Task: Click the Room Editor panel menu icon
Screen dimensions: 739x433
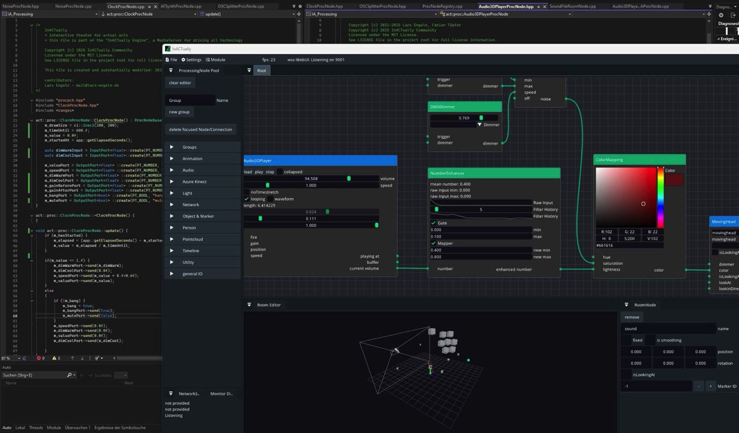Action: click(249, 305)
